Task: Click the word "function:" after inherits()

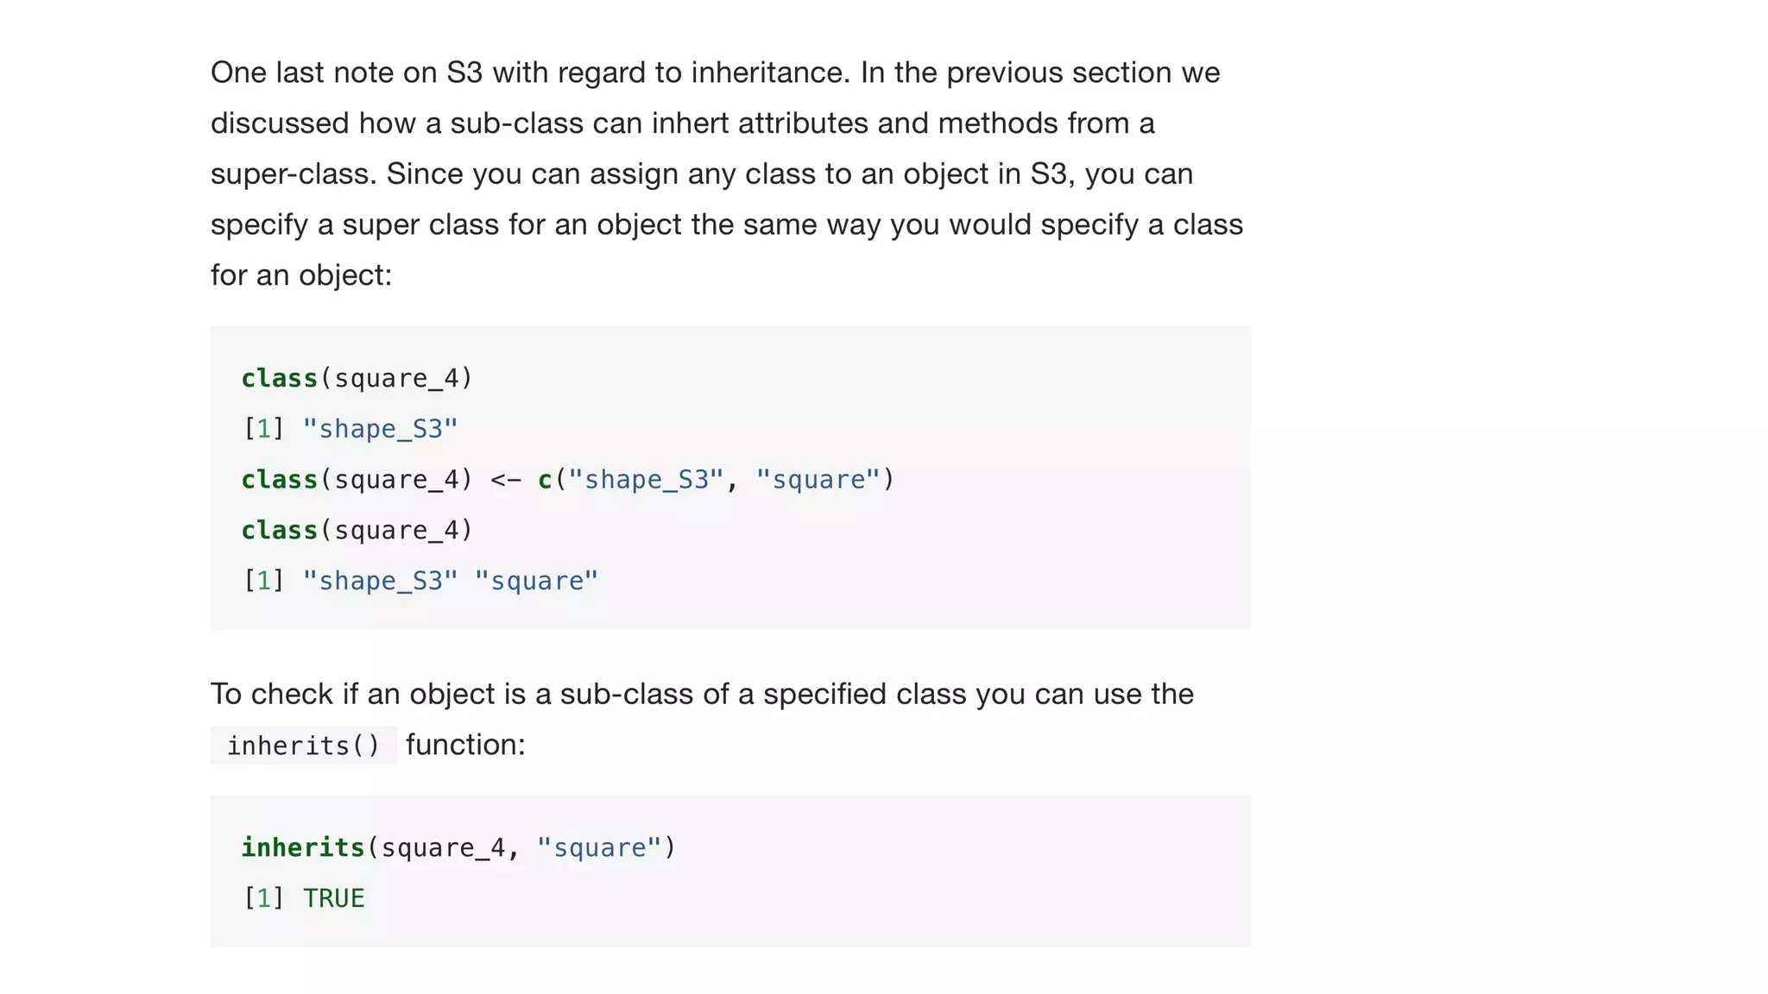Action: point(465,745)
